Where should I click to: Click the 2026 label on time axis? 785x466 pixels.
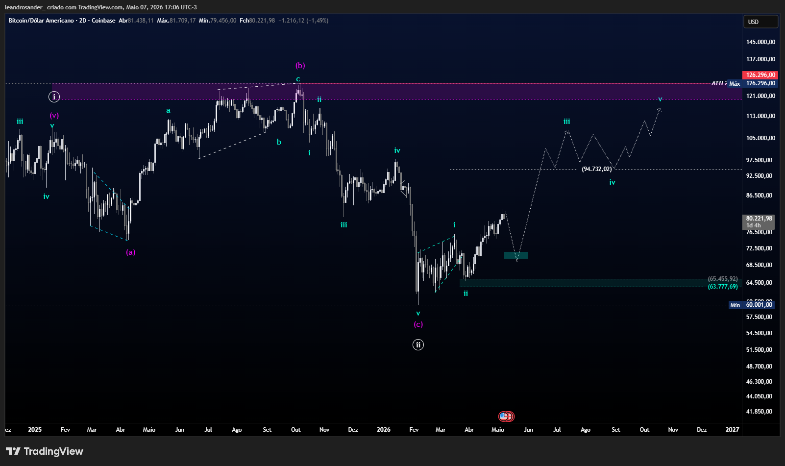point(384,430)
